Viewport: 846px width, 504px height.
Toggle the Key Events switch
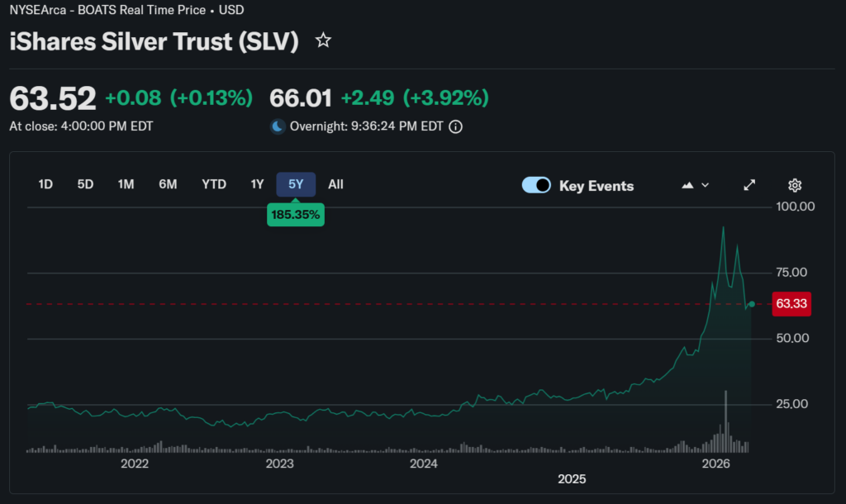536,185
